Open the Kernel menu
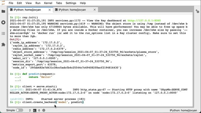The width and height of the screenshot is (201, 113). tap(48, 3)
